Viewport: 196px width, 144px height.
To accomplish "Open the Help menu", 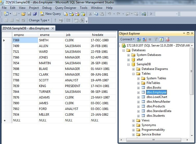I will point(109,8).
